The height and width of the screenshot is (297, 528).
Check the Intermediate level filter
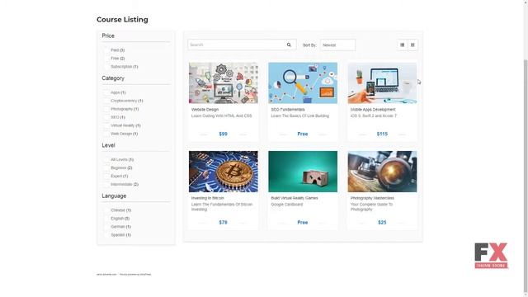pos(106,185)
